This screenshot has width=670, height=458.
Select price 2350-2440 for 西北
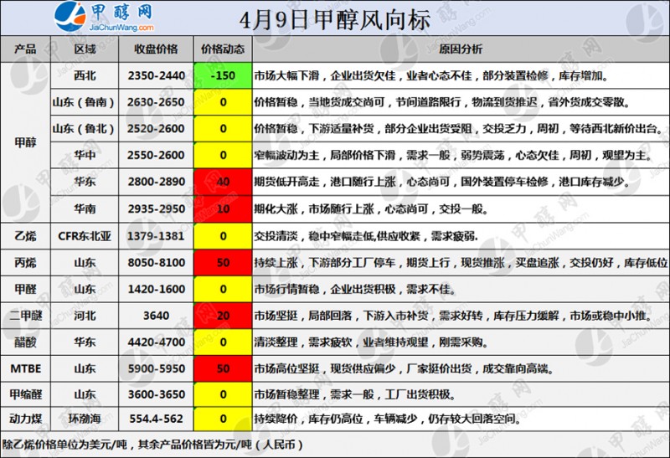tap(157, 75)
